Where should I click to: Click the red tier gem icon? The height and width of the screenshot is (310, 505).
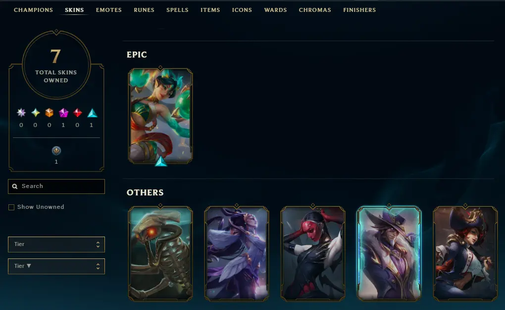[x=78, y=113]
